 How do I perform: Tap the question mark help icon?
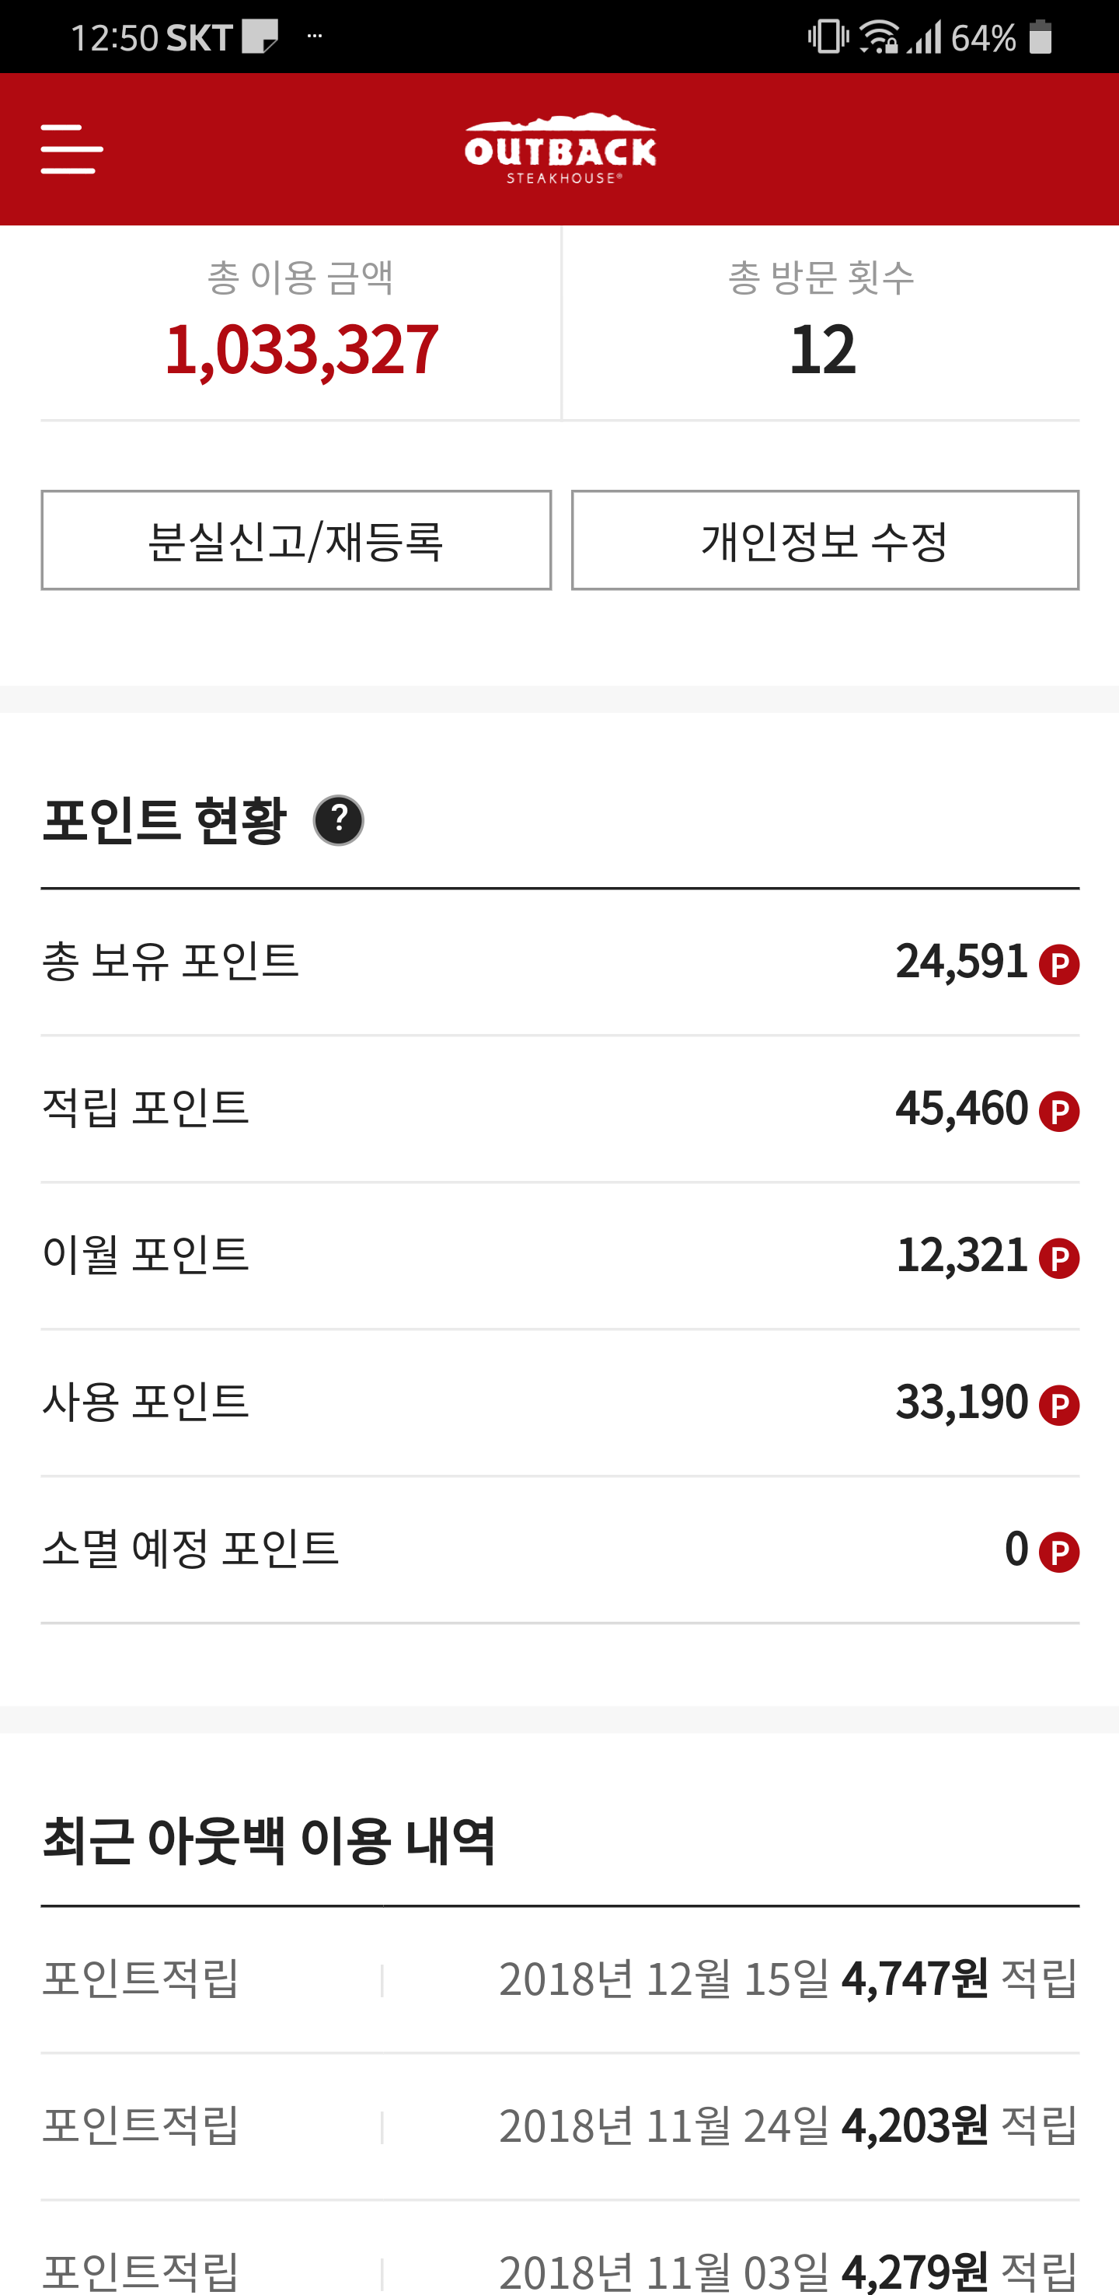click(338, 819)
